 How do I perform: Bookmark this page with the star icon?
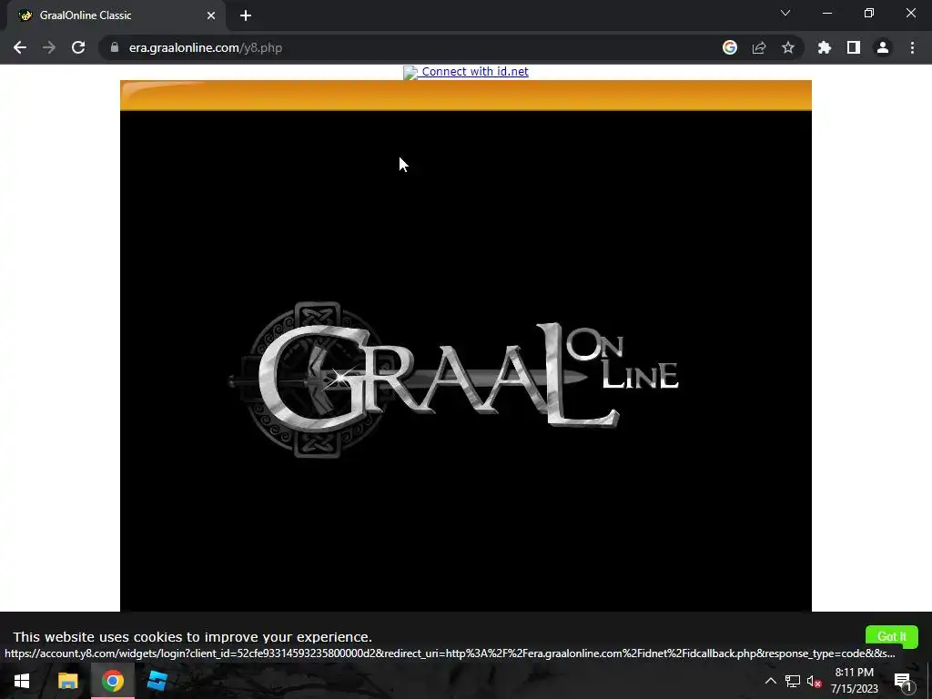pyautogui.click(x=788, y=47)
